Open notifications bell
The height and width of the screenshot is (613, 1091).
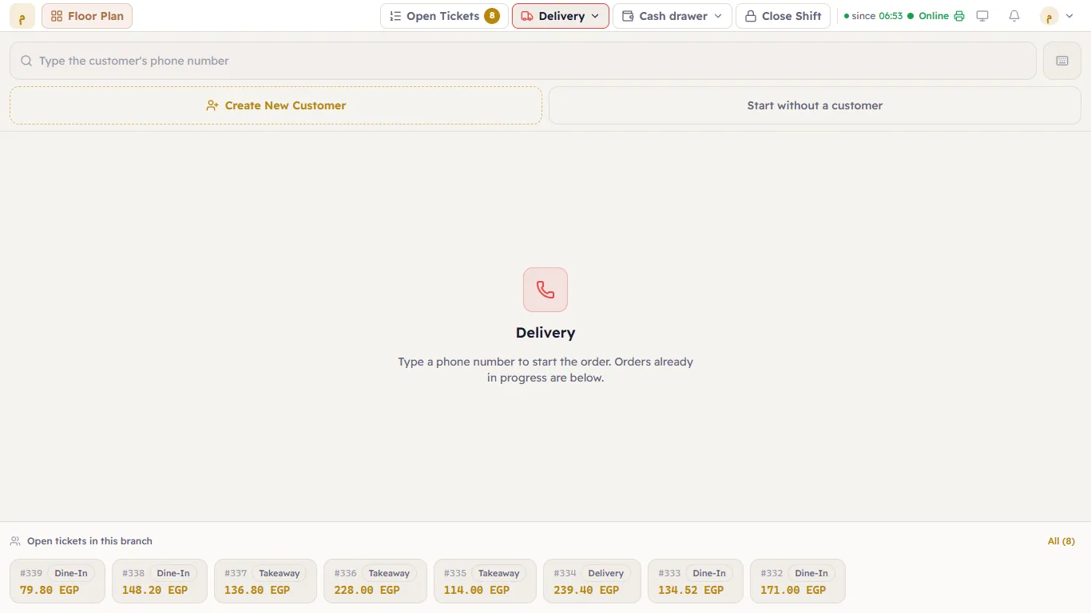1014,16
